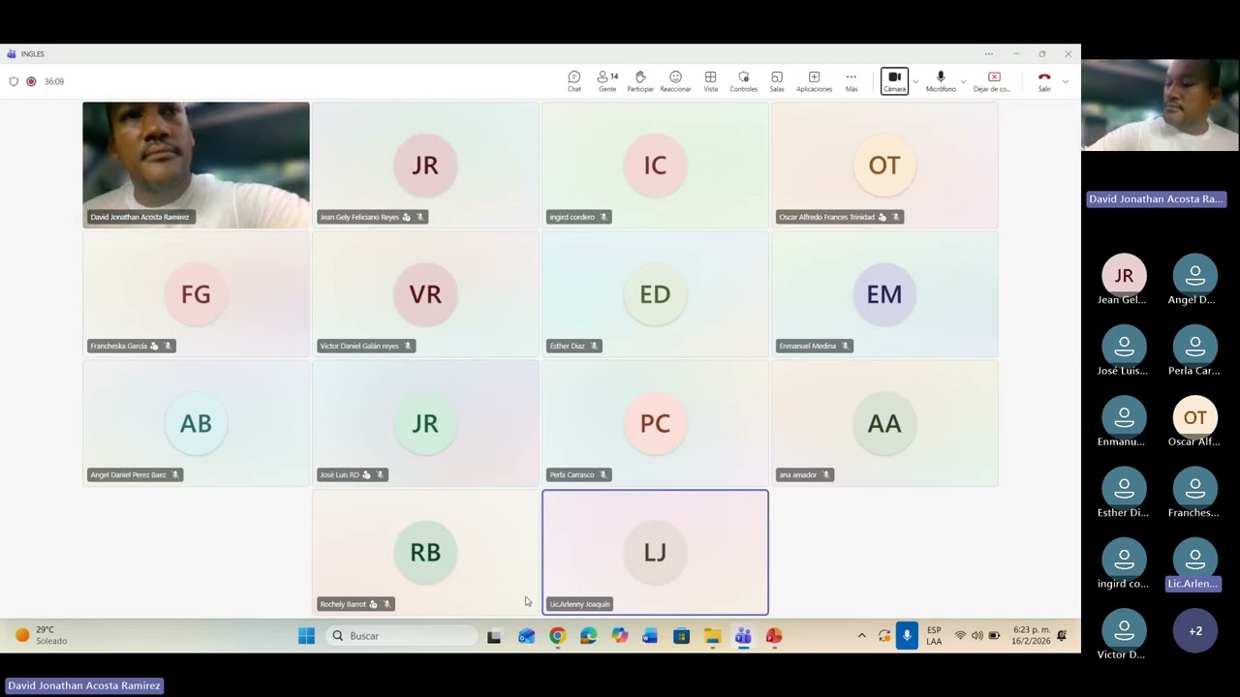Open Google Chrome from the taskbar
The image size is (1240, 697).
coord(557,636)
